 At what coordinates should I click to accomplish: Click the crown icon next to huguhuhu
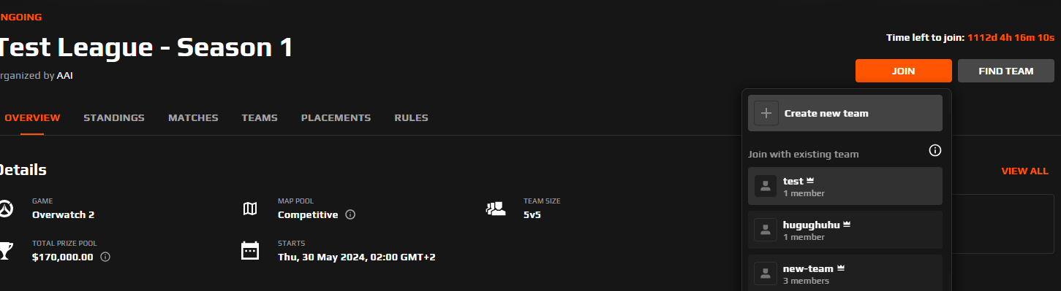tap(847, 225)
